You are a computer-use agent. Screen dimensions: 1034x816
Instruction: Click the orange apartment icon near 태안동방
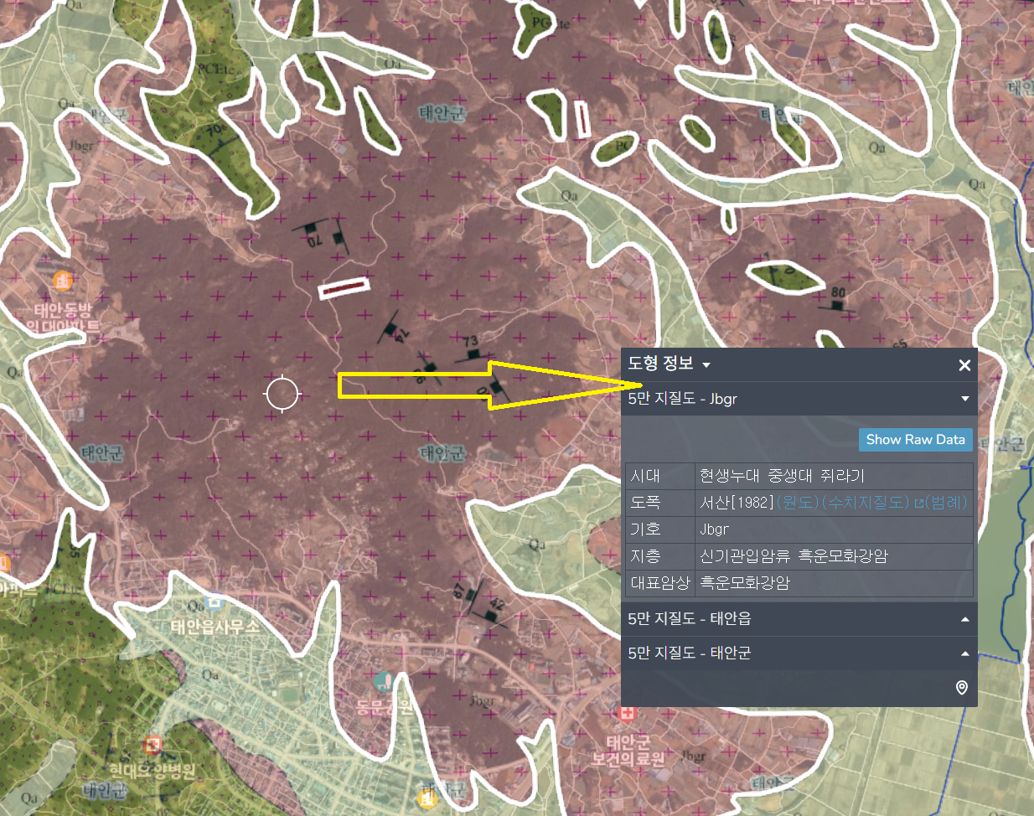[x=63, y=280]
